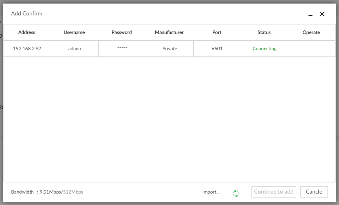Click the Cancle button
339x205 pixels.
[x=314, y=192]
